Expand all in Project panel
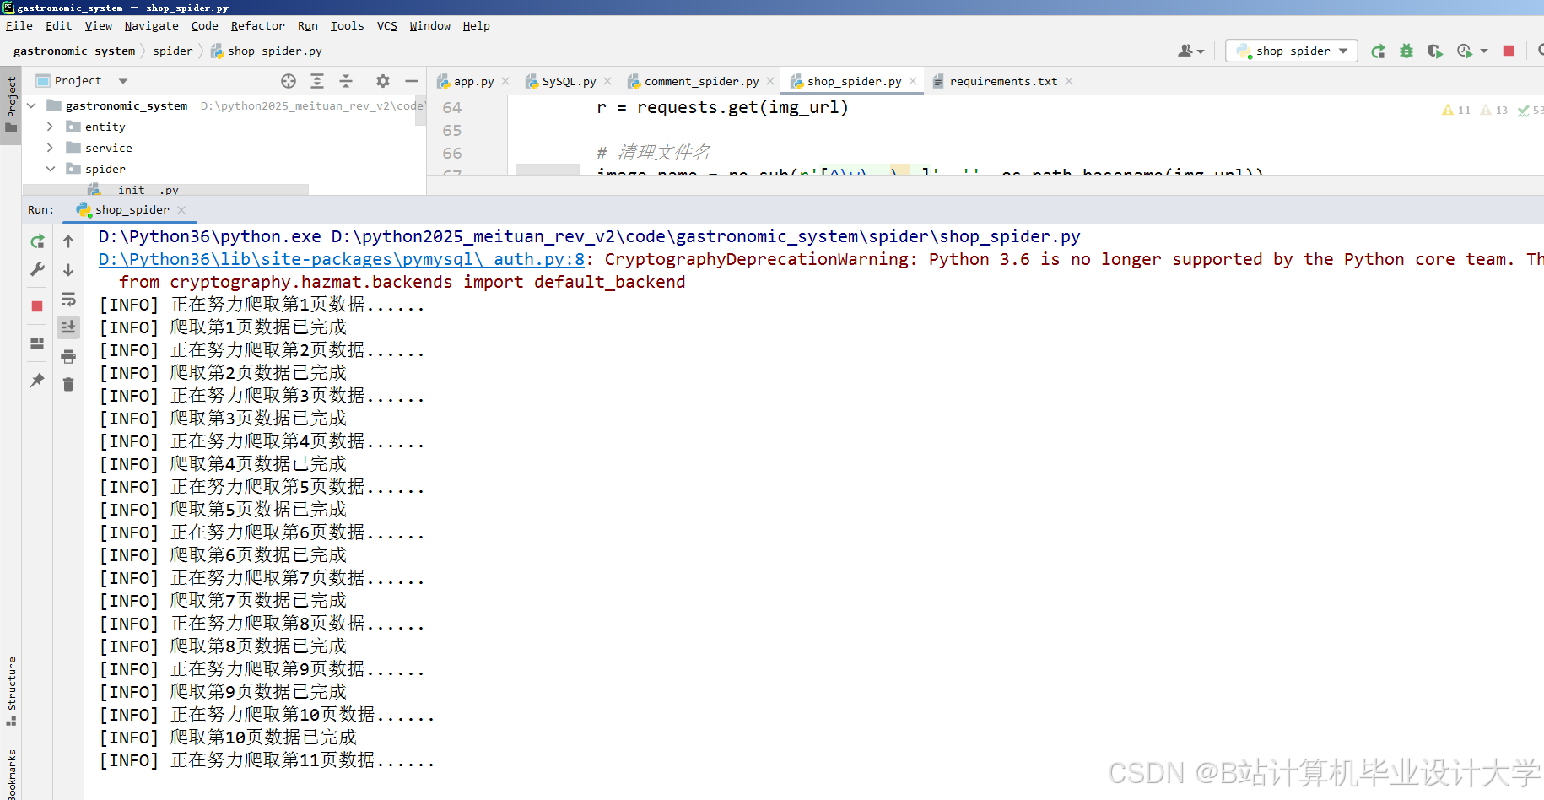The width and height of the screenshot is (1544, 800). [317, 81]
